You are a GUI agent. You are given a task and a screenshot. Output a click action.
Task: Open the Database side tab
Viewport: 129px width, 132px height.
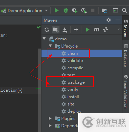(x=126, y=55)
